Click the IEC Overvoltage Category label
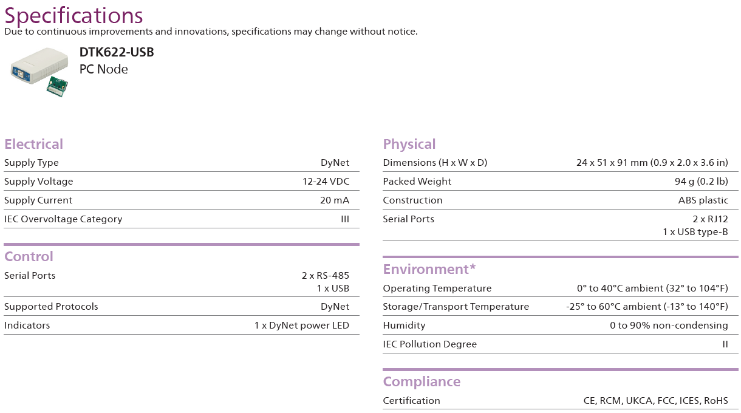 pyautogui.click(x=63, y=219)
